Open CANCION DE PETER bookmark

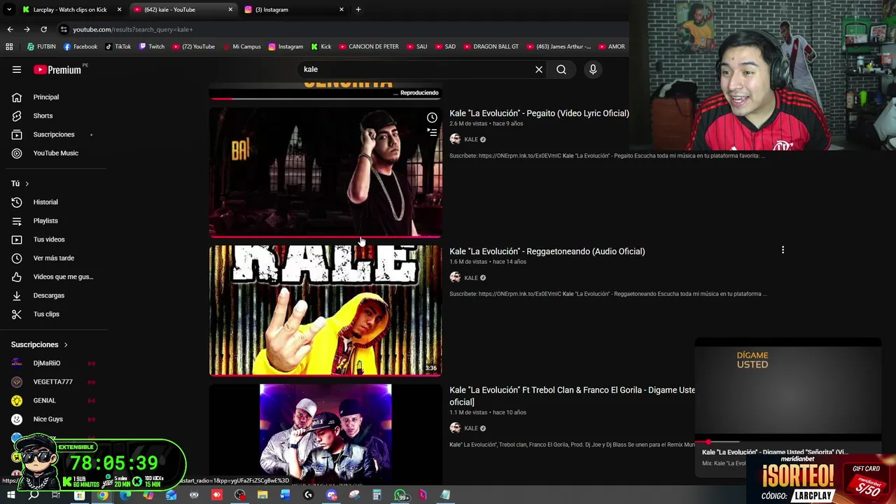[369, 47]
